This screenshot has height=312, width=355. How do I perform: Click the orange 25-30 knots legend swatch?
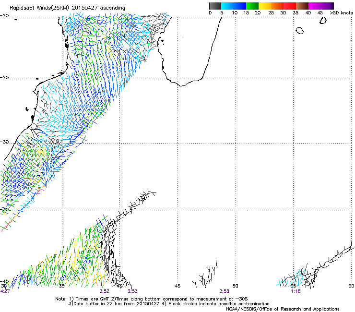(277, 6)
